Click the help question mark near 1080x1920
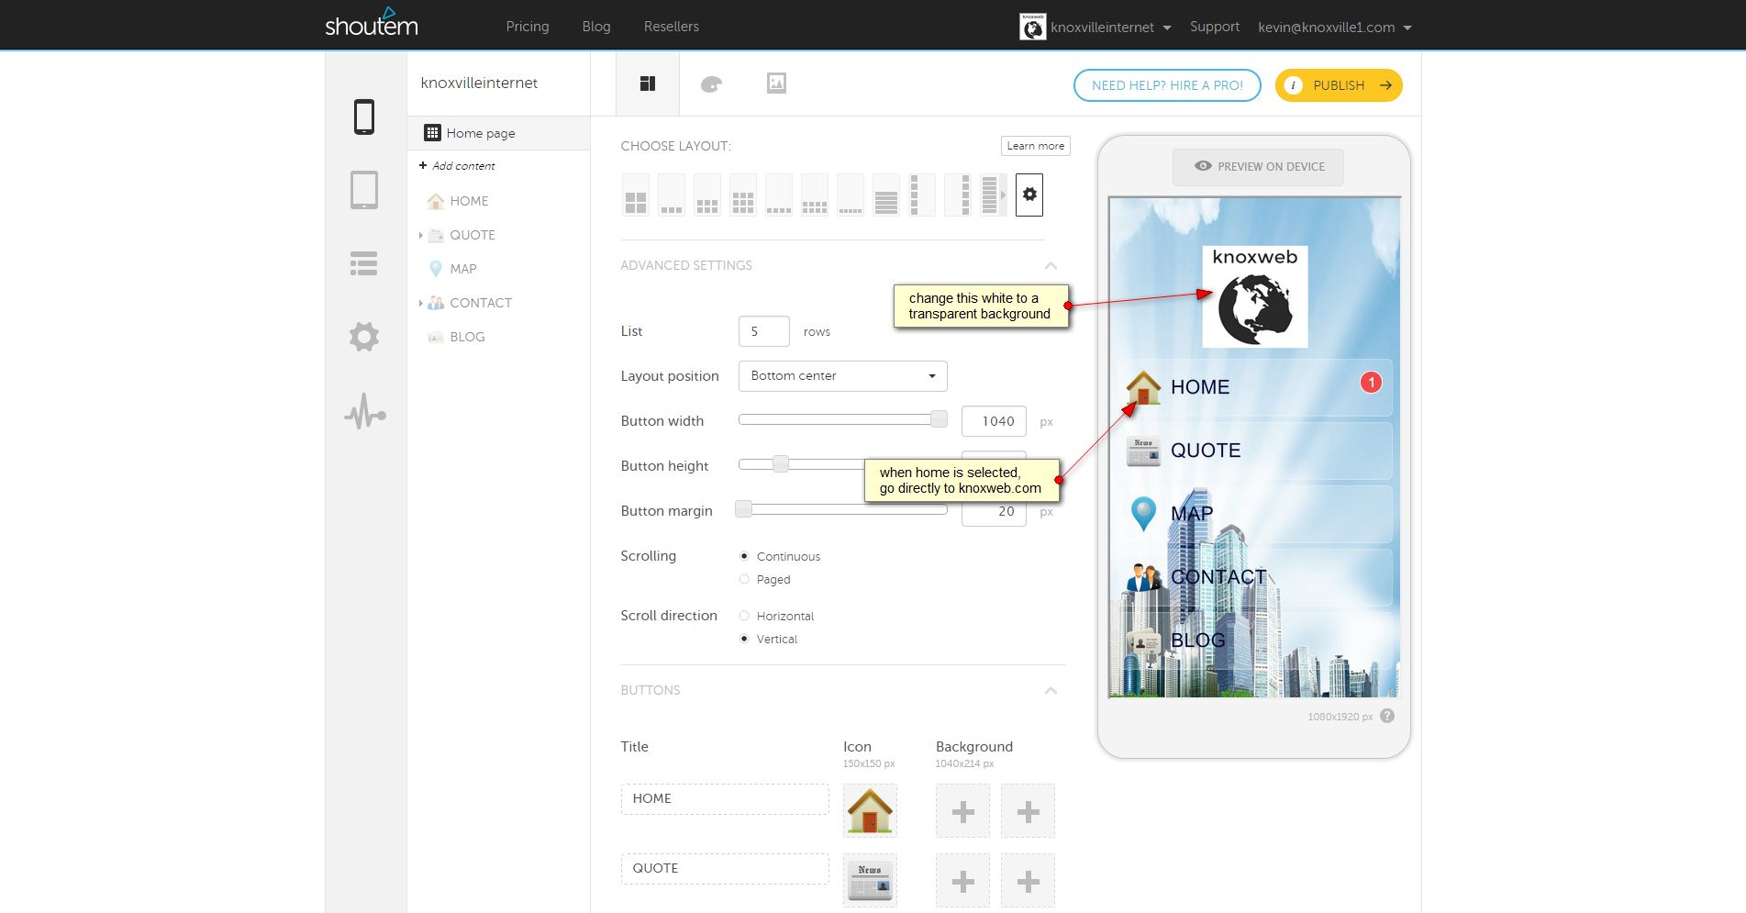 point(1387,716)
